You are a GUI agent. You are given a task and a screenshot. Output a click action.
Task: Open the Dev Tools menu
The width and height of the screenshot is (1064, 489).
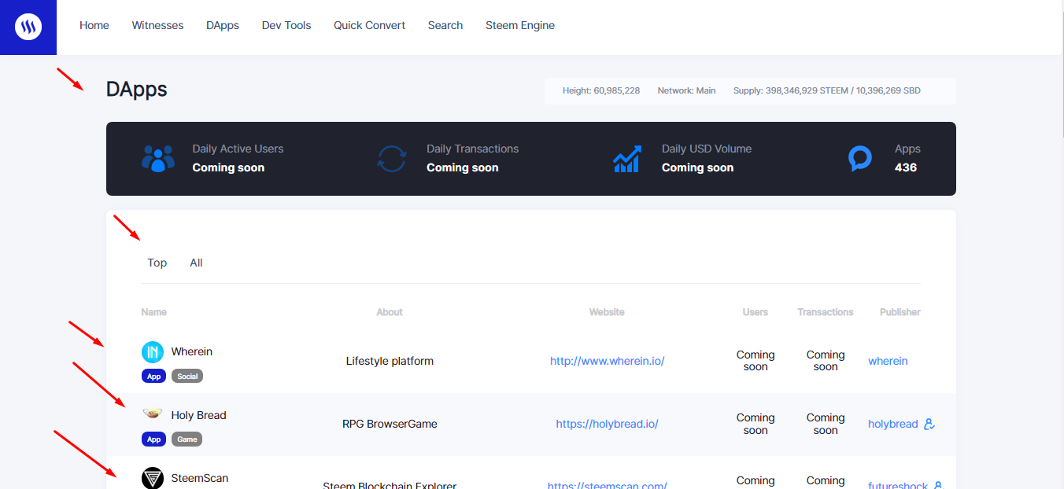(286, 25)
